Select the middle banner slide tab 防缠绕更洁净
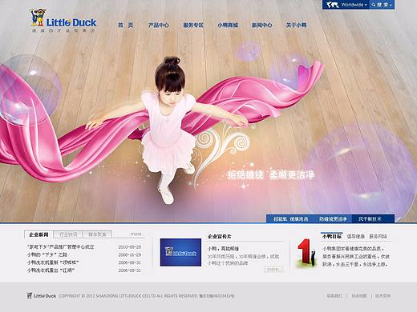Screen dimensions: 417x312 click(333, 218)
